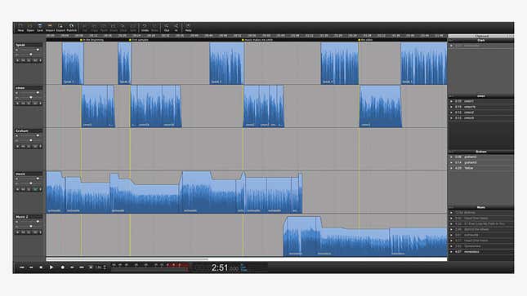Select the 'the video' marker
527x296 pixels.
coord(366,40)
